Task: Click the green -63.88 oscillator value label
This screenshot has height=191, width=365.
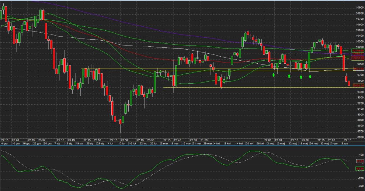Action: point(360,168)
